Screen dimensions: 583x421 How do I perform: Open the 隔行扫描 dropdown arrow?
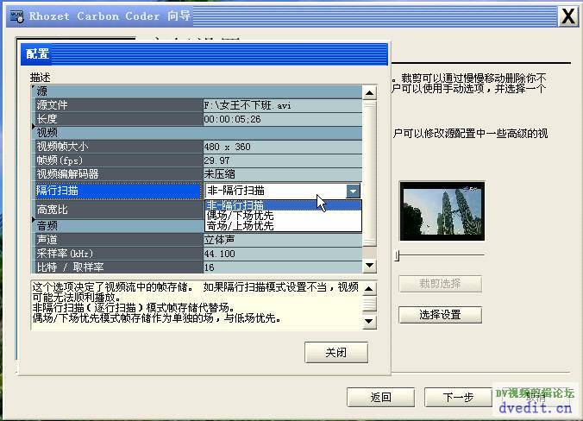click(x=353, y=192)
